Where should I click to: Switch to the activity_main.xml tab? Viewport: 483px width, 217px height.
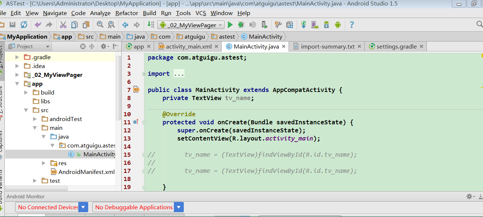[x=189, y=47]
